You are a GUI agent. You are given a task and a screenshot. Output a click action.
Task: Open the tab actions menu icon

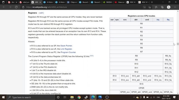3,2
